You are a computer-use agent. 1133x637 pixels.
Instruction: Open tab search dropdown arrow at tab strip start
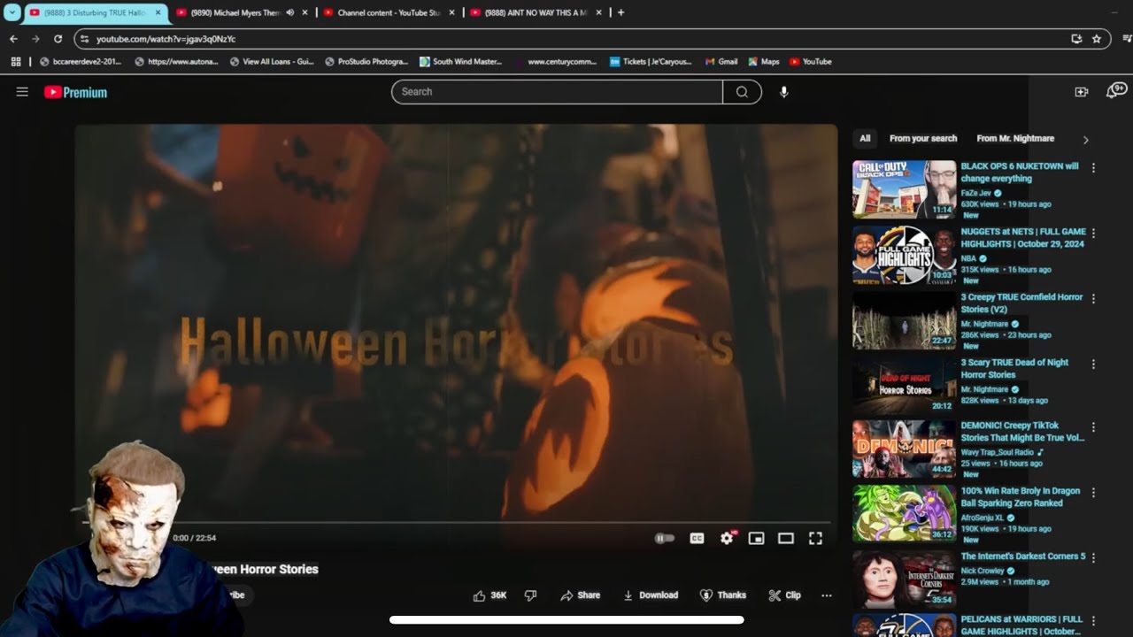coord(12,12)
